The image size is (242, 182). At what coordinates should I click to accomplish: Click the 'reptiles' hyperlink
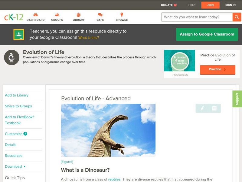[114, 179]
